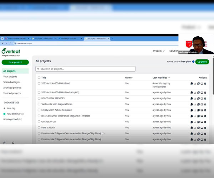214x178 pixels.
Task: Trash the Empty MDPI Article Template project
Action: pyautogui.click(x=205, y=110)
